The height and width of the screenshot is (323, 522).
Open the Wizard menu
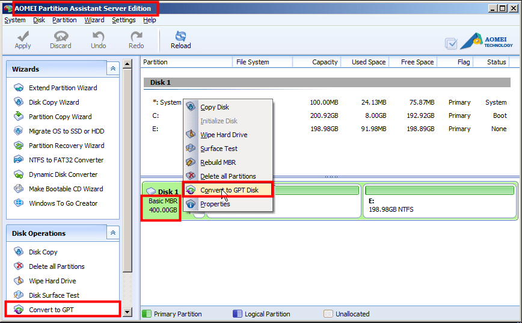click(x=94, y=20)
